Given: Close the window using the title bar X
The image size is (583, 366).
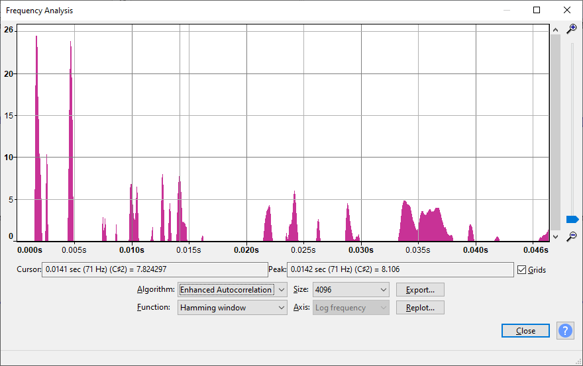Looking at the screenshot, I should 566,10.
